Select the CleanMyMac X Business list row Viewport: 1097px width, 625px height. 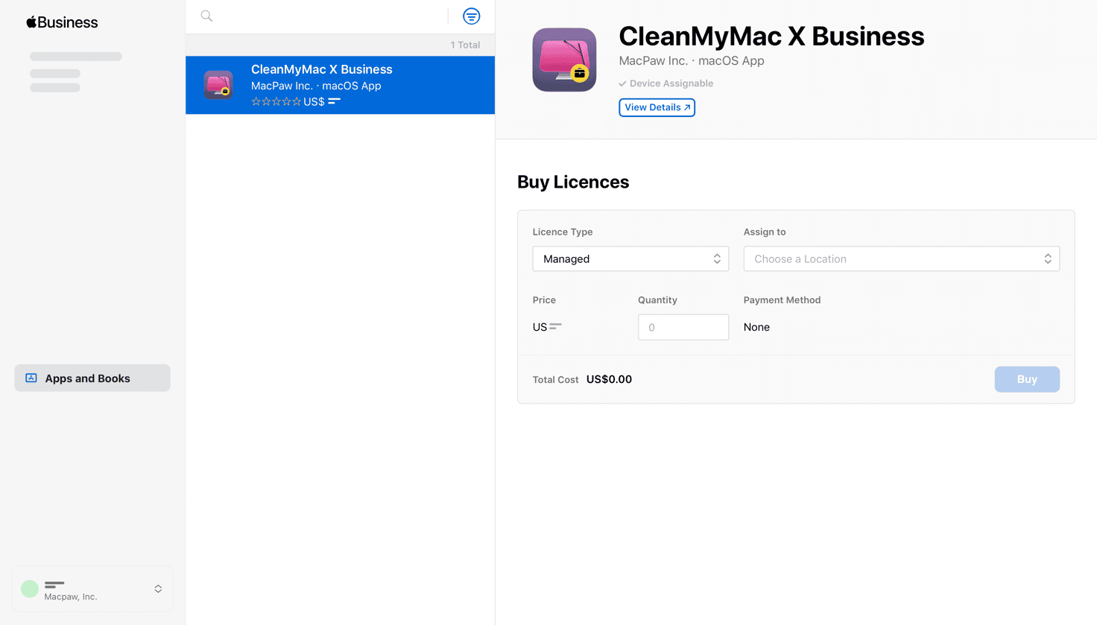[x=340, y=85]
